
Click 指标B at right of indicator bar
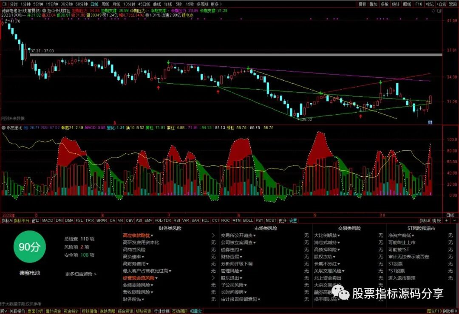425,221
